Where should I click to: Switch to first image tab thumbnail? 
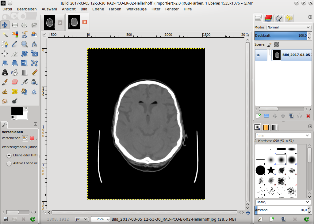[x=49, y=23]
